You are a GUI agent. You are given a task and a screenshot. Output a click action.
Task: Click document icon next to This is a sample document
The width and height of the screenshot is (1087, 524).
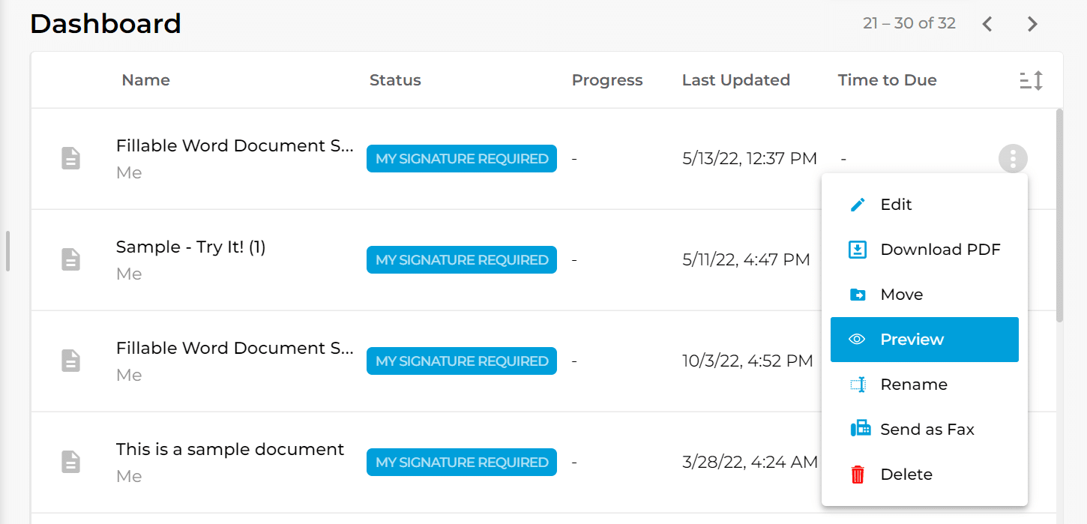[70, 462]
